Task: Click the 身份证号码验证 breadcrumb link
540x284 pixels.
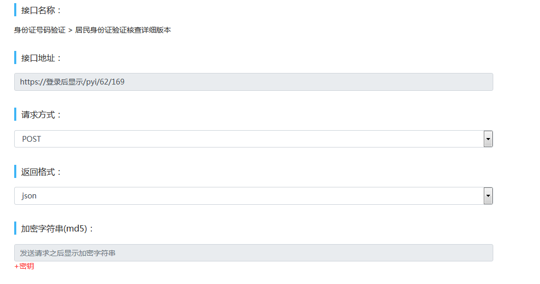Action: (39, 30)
